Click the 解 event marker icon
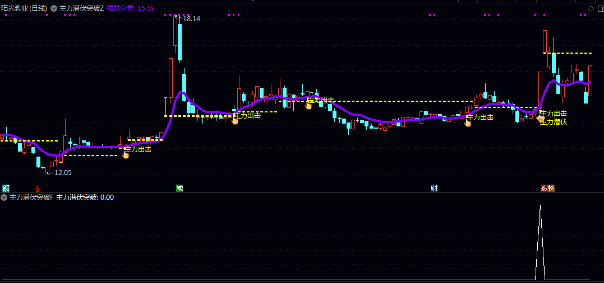604x283 pixels. pyautogui.click(x=6, y=188)
